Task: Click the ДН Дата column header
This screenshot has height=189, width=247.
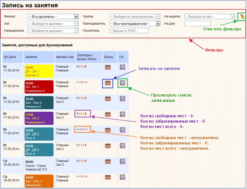Action: click(x=13, y=57)
